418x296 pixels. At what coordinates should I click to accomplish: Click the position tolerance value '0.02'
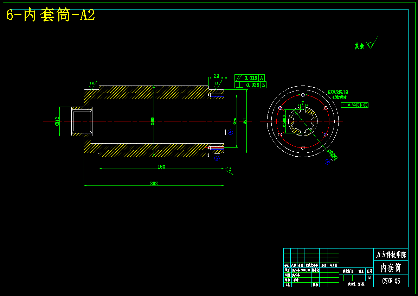352,105
